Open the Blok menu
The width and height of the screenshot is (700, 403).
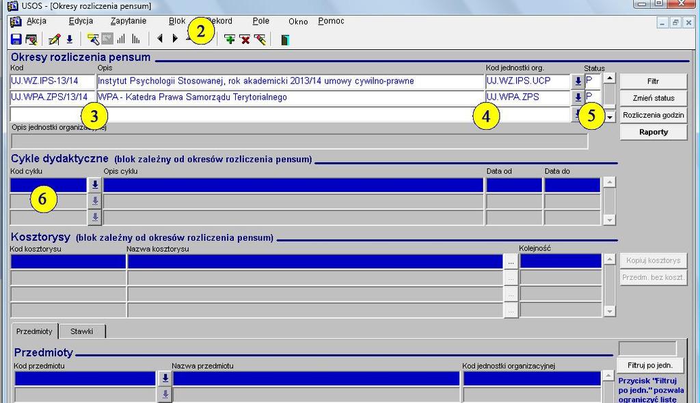177,21
